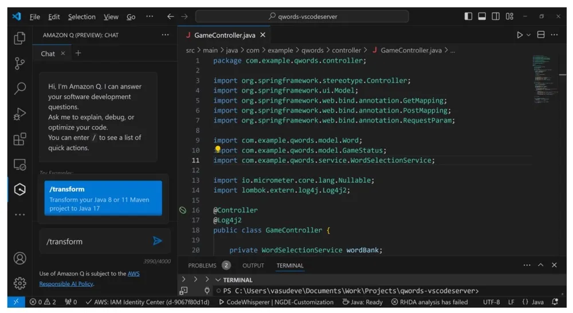Viewport: 573px width, 313px height.
Task: Open the src breadcrumb folder
Action: 190,50
